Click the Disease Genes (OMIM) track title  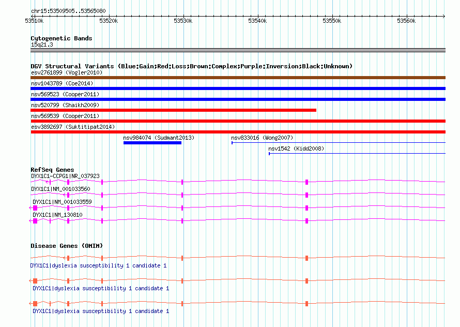[67, 246]
